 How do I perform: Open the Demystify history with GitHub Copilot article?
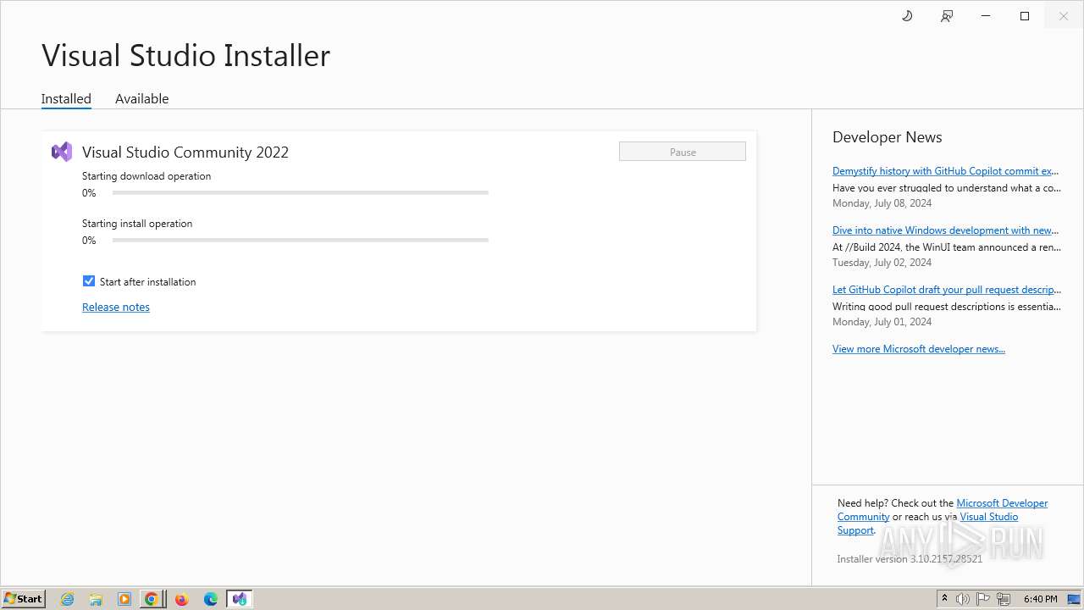click(x=945, y=171)
